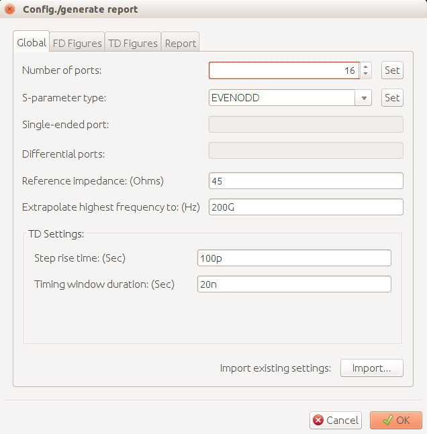Click the Differential ports field
The width and height of the screenshot is (427, 434).
305,151
